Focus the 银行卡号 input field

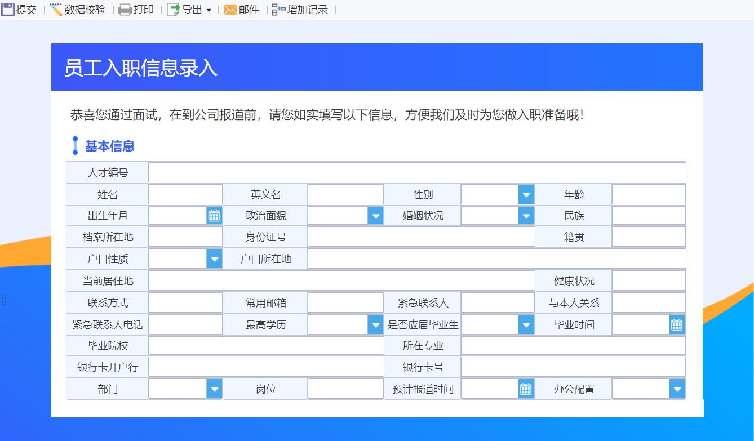(573, 367)
